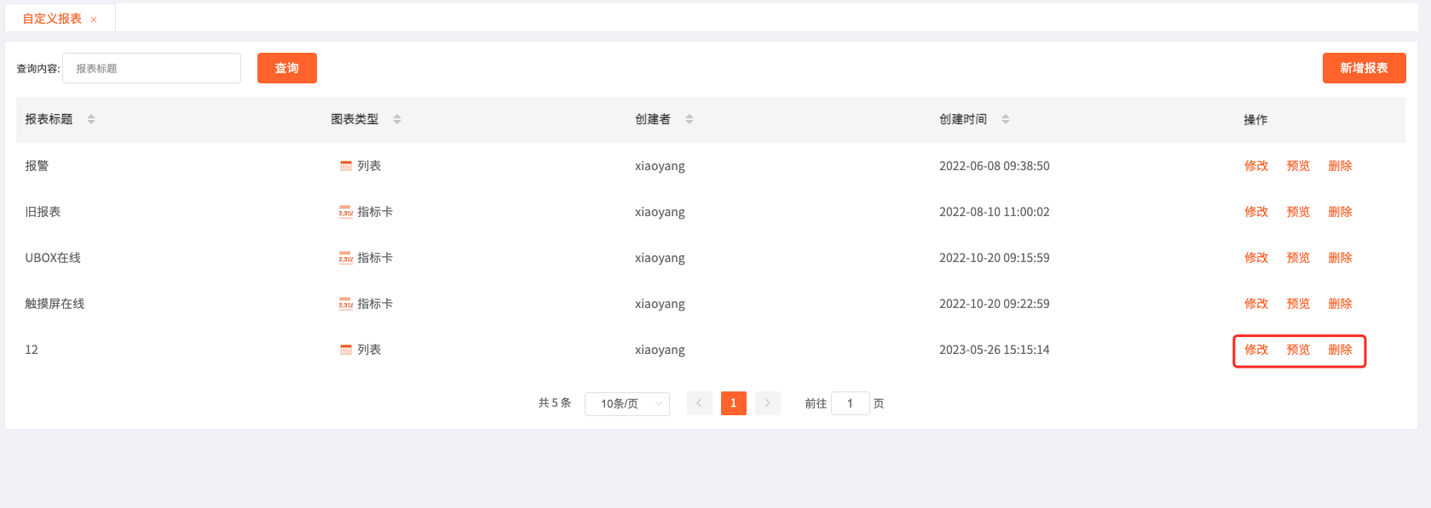Click the 报表标题 search input field
The width and height of the screenshot is (1431, 508).
(x=152, y=68)
